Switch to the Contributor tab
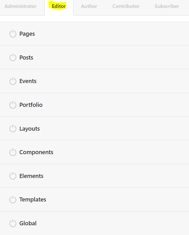 click(x=126, y=6)
